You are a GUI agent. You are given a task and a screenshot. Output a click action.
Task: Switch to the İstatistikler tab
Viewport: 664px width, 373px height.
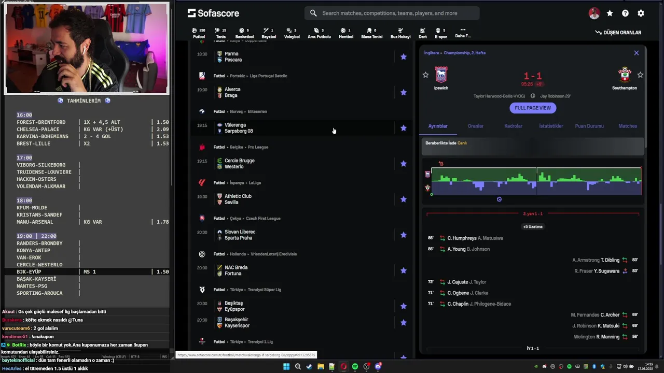551,126
